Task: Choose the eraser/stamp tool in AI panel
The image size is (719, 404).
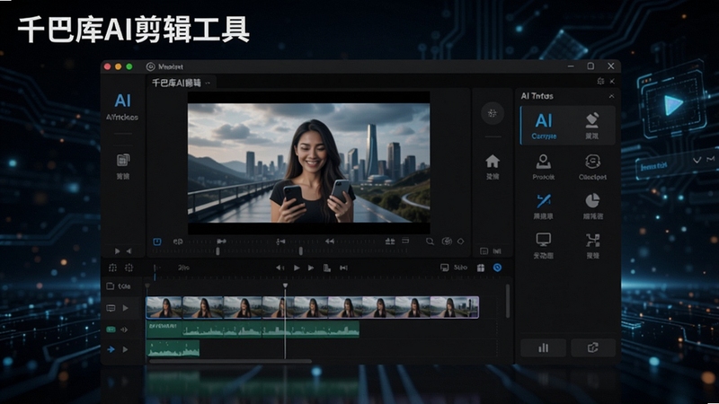Action: coord(592,120)
